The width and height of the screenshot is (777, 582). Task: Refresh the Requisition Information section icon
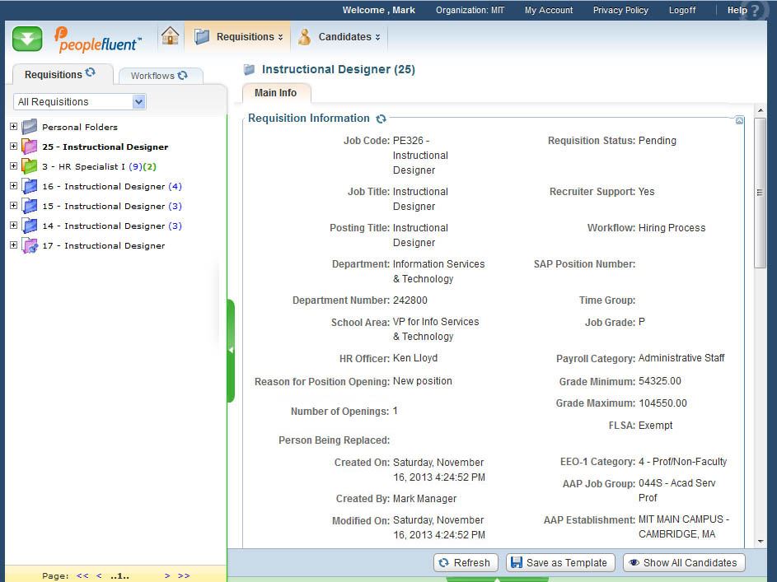(381, 119)
